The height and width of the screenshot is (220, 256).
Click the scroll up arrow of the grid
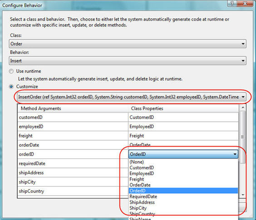(243, 107)
